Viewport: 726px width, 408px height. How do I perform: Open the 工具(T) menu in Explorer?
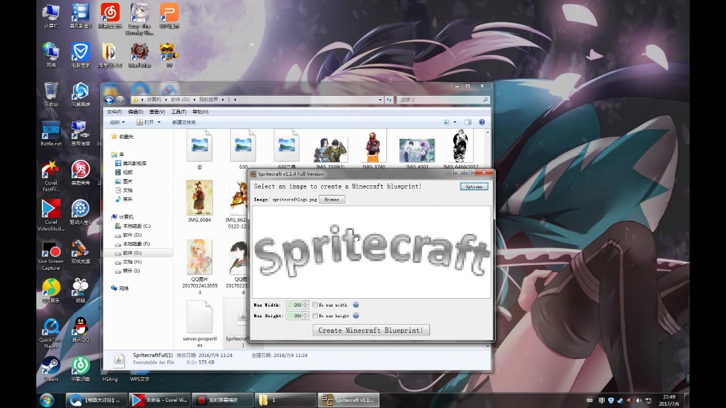point(179,112)
